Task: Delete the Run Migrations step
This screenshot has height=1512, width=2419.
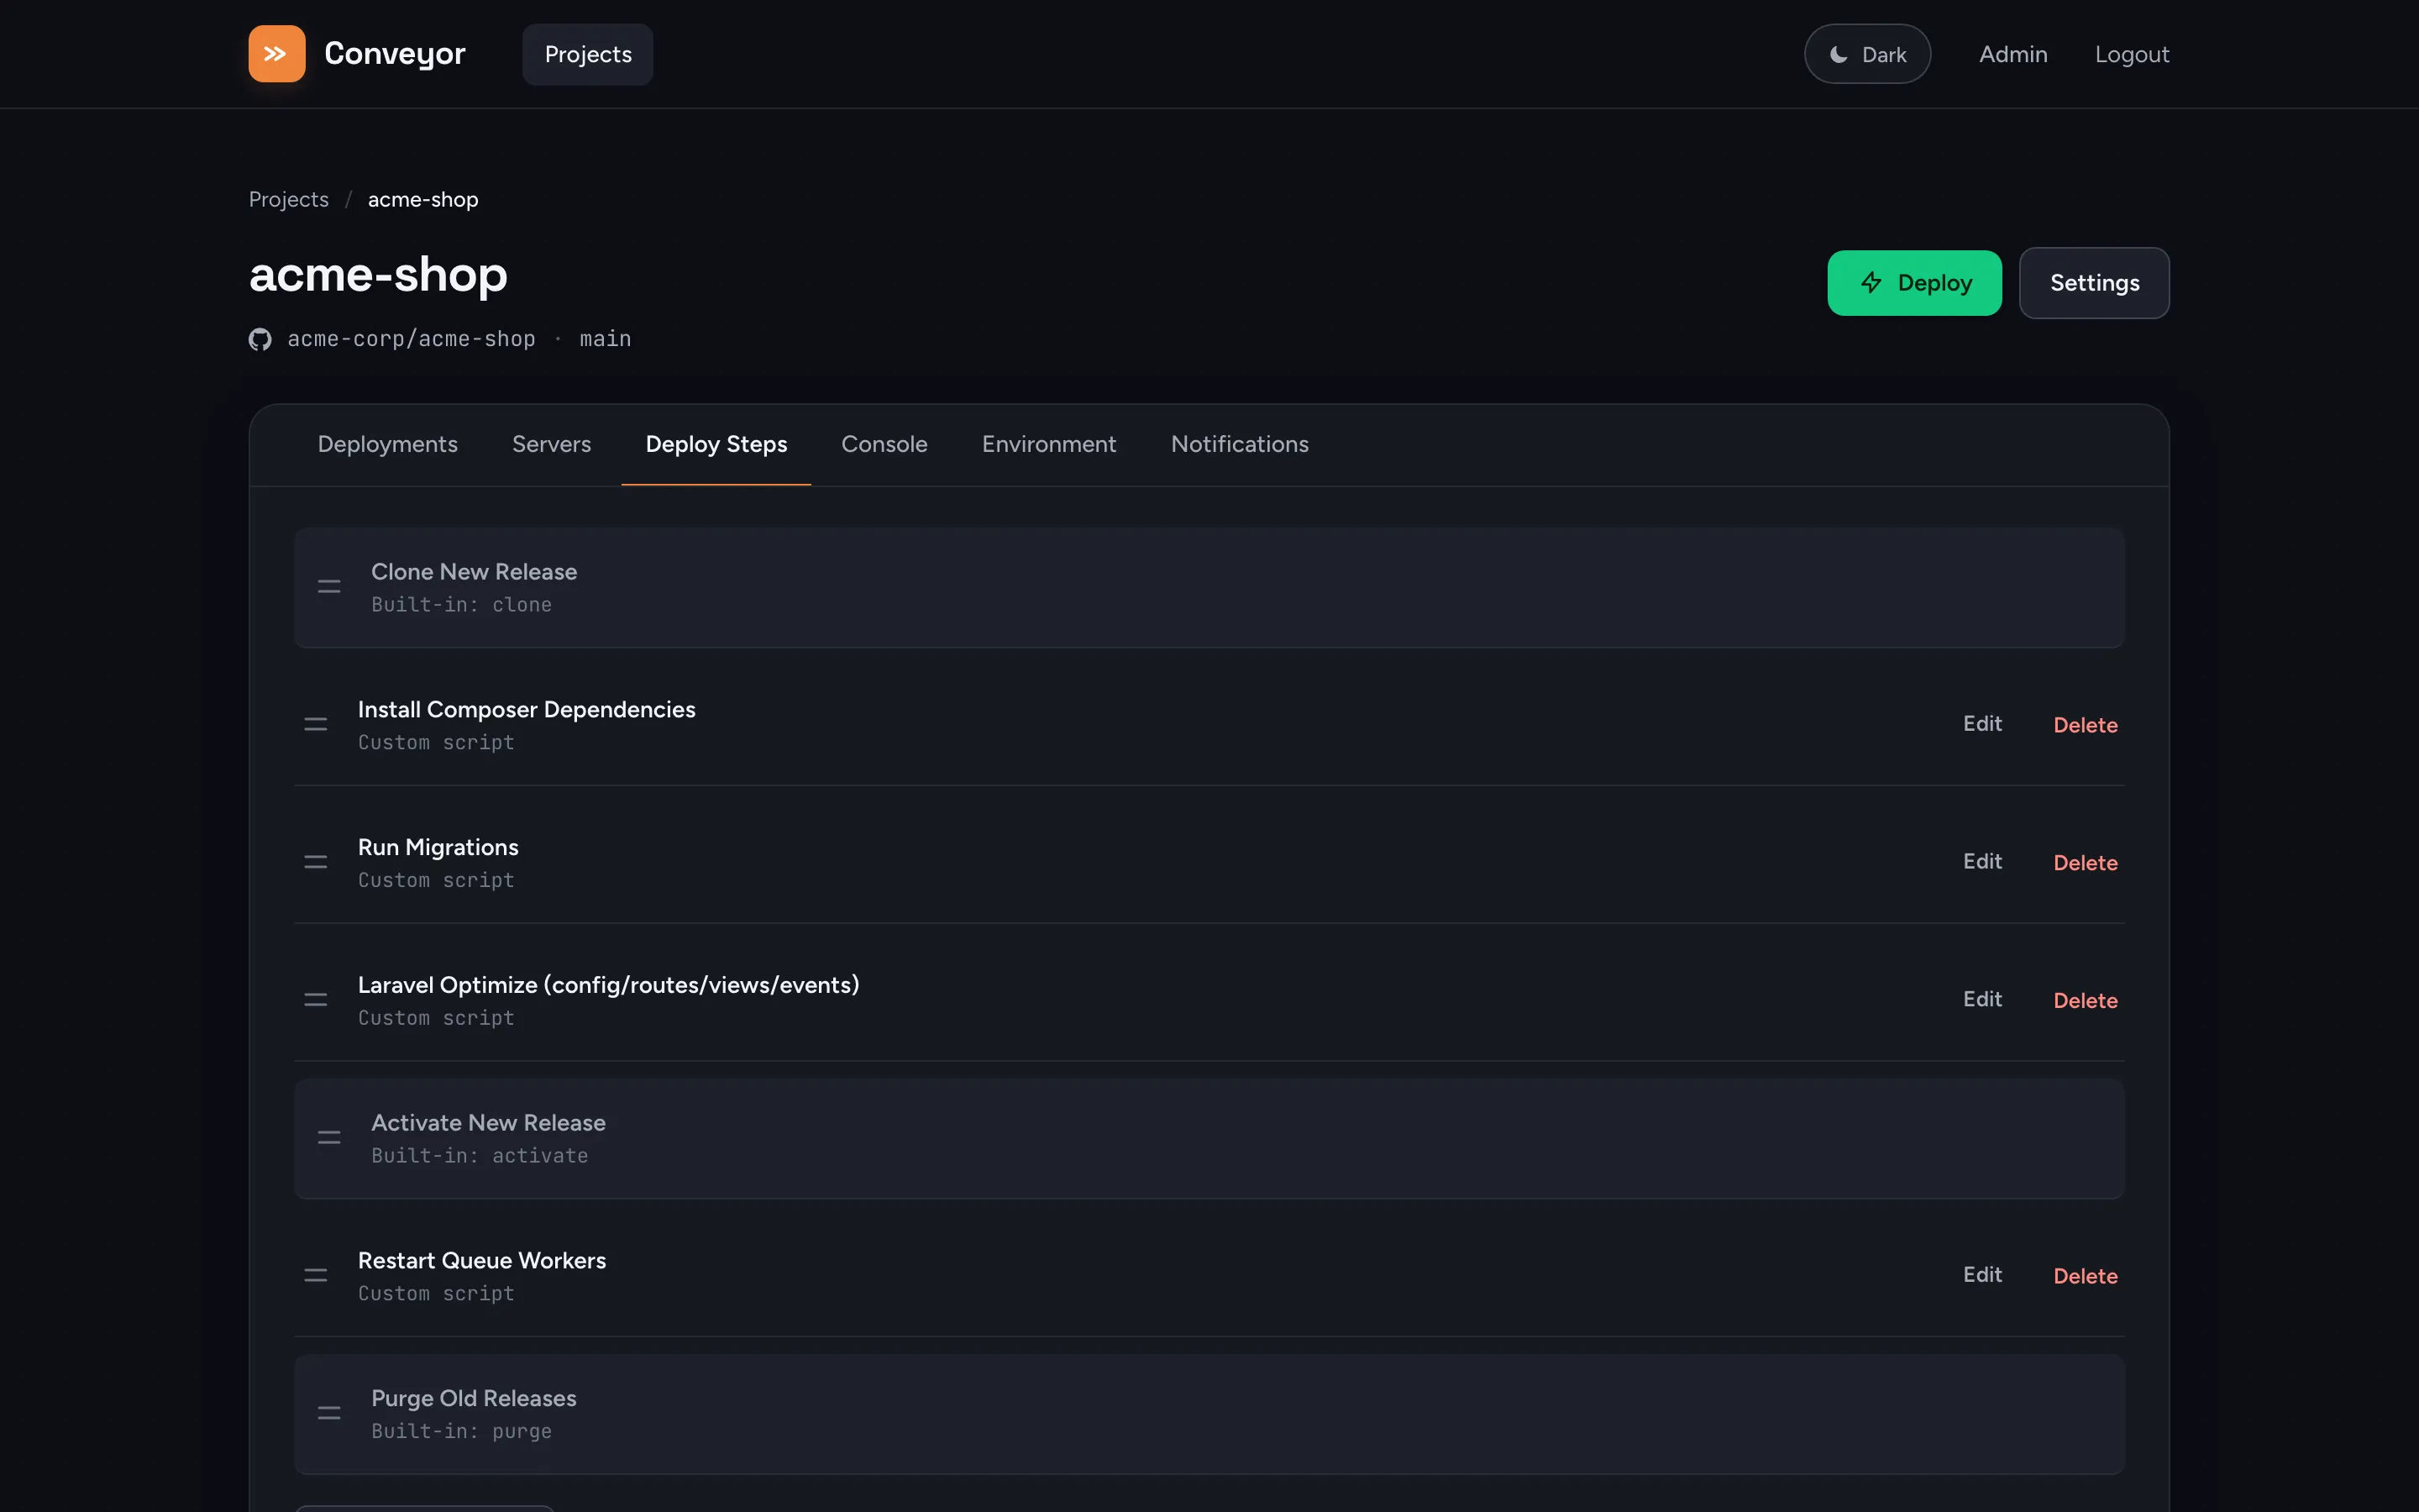Action: pyautogui.click(x=2086, y=863)
